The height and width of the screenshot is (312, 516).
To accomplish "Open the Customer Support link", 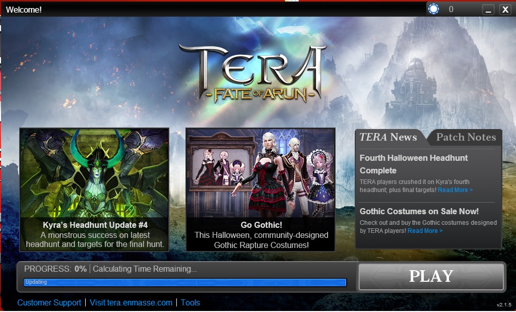I will [49, 303].
